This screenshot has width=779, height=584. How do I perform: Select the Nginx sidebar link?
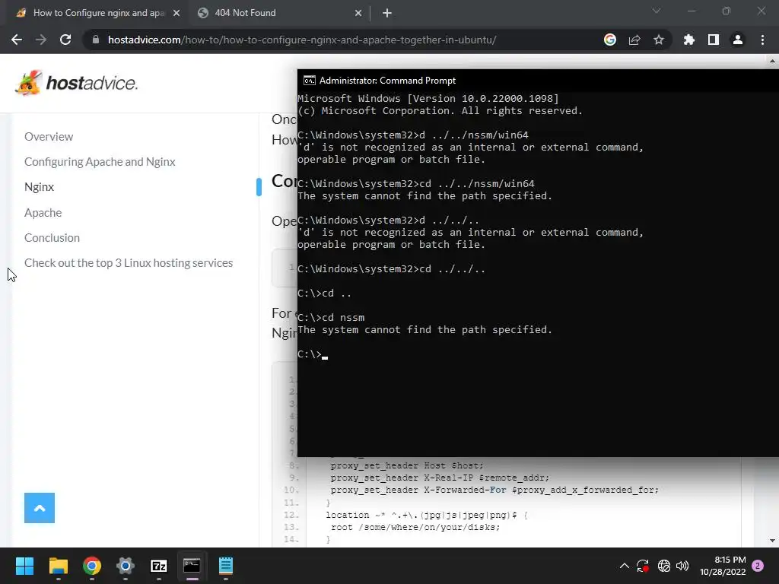click(40, 187)
